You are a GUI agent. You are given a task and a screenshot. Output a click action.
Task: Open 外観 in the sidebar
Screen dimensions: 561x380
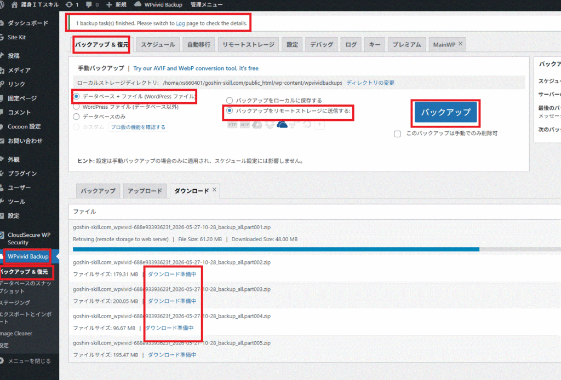click(x=14, y=159)
